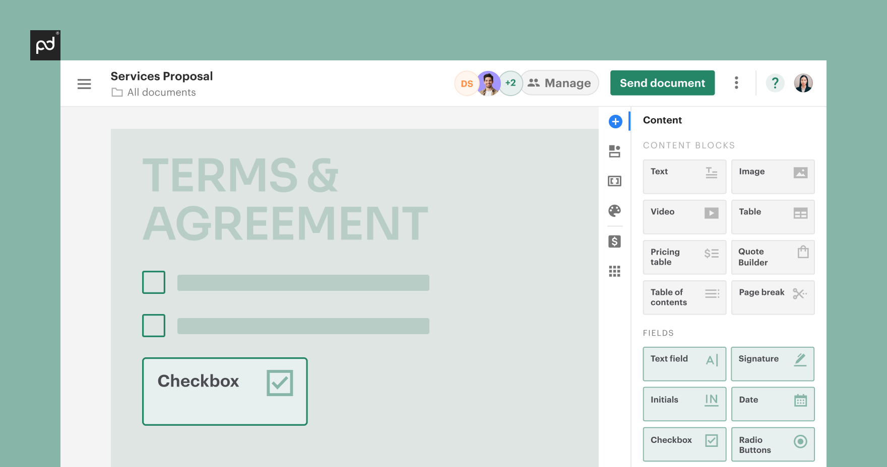Tick the second document checkbox

(154, 326)
